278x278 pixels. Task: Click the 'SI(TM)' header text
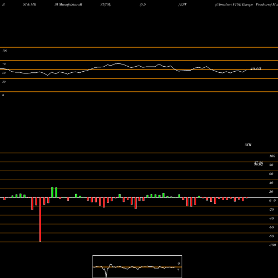point(106,4)
